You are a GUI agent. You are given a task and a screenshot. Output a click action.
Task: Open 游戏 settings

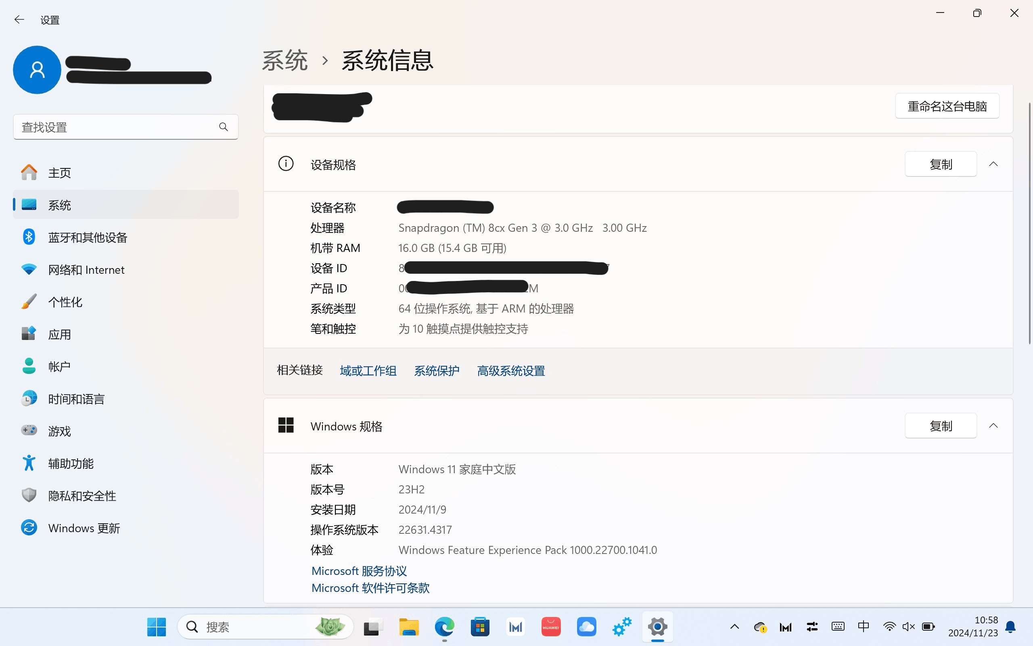[125, 431]
